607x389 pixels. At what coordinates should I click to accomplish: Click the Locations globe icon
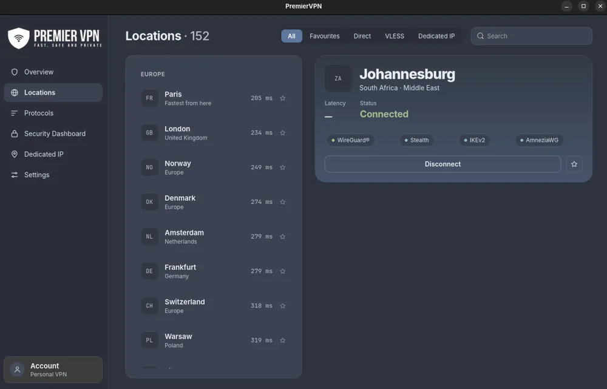15,92
